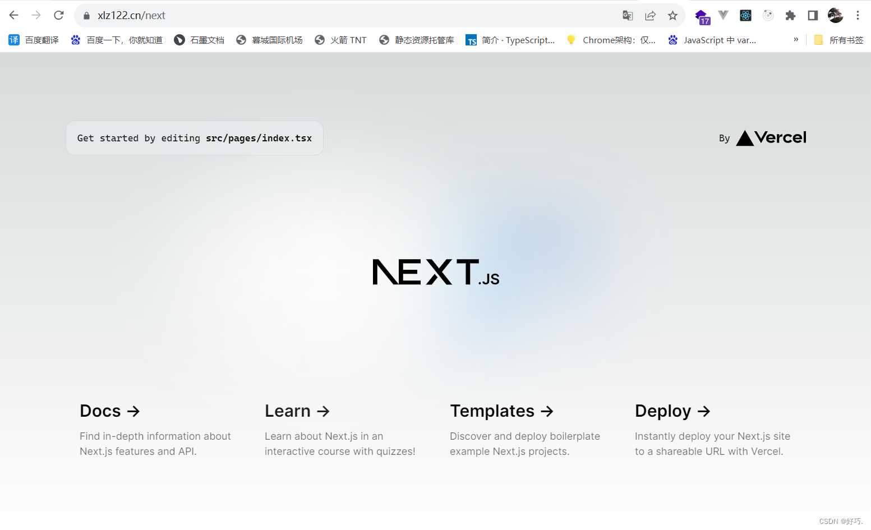Reload the current page

(x=59, y=15)
